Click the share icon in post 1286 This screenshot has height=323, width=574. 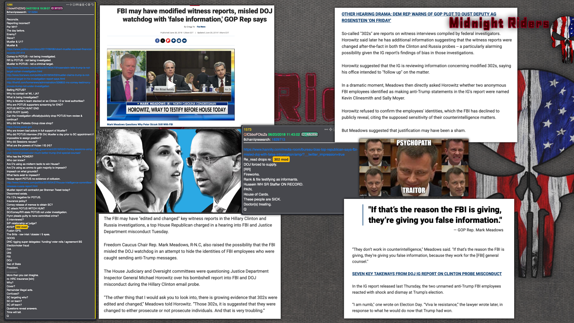pyautogui.click(x=86, y=4)
